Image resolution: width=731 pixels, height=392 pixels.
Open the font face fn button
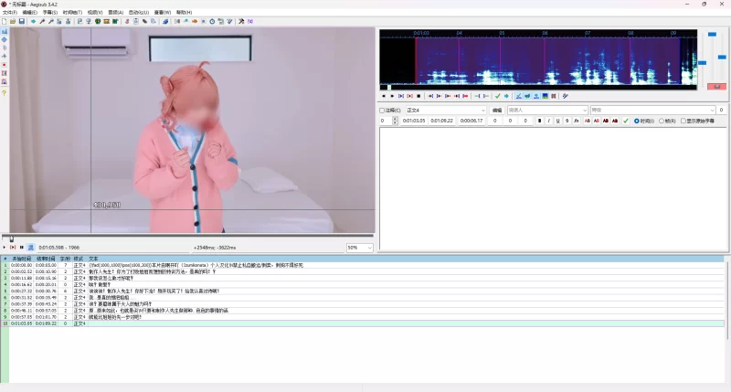577,121
